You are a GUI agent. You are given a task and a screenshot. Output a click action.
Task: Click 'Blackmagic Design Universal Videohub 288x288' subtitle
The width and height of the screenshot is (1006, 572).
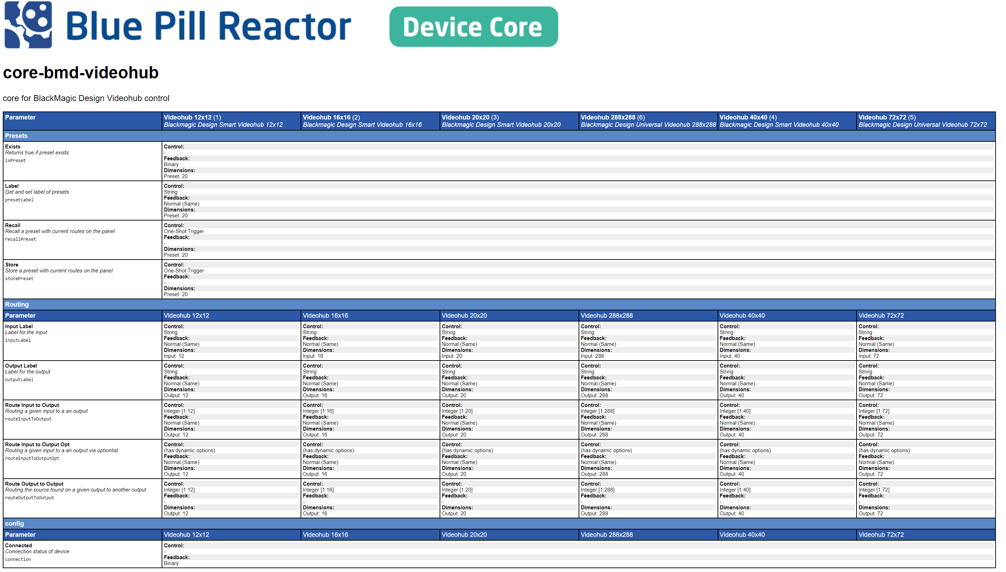(649, 125)
